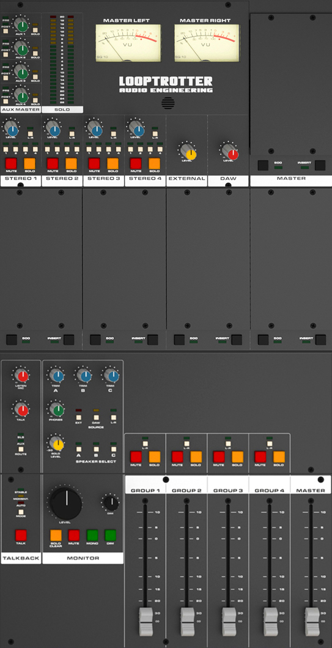The image size is (332, 648).
Task: Toggle the green MONO monitor button
Action: coord(92,535)
